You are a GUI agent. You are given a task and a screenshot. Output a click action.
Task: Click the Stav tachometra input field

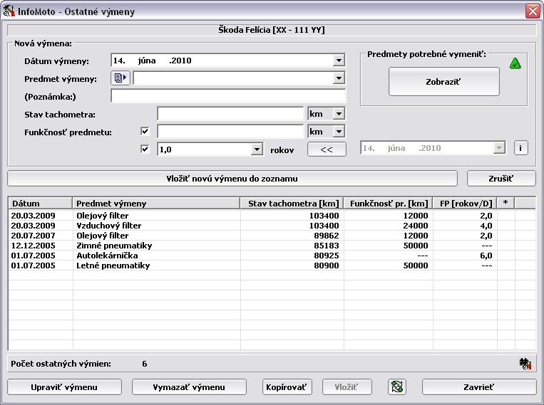pos(231,114)
